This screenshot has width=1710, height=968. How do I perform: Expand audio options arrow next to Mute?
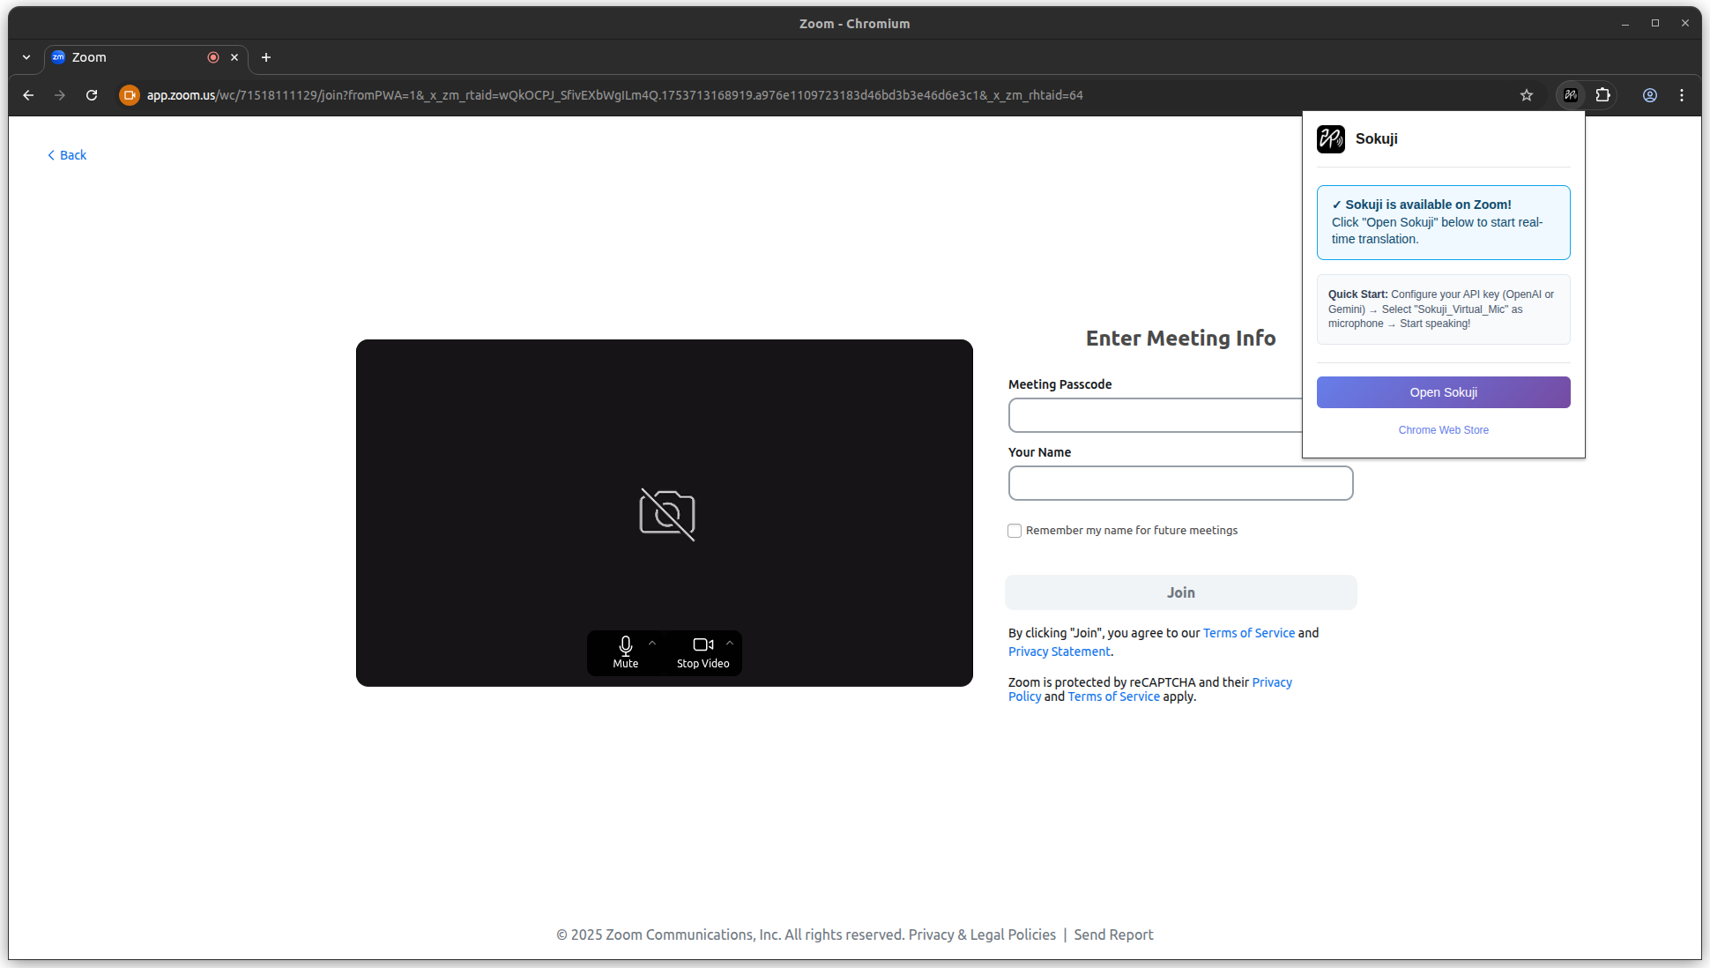[x=652, y=644]
